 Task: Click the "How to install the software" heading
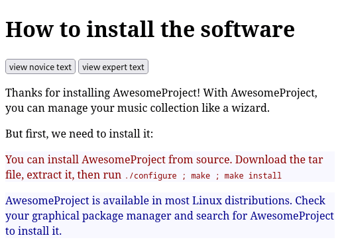tap(150, 29)
